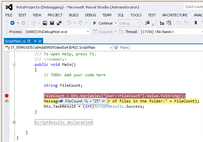Image resolution: width=203 pixels, height=142 pixels.
Task: Open the text visualizer magnifier in the data tip
Action: pos(86,101)
